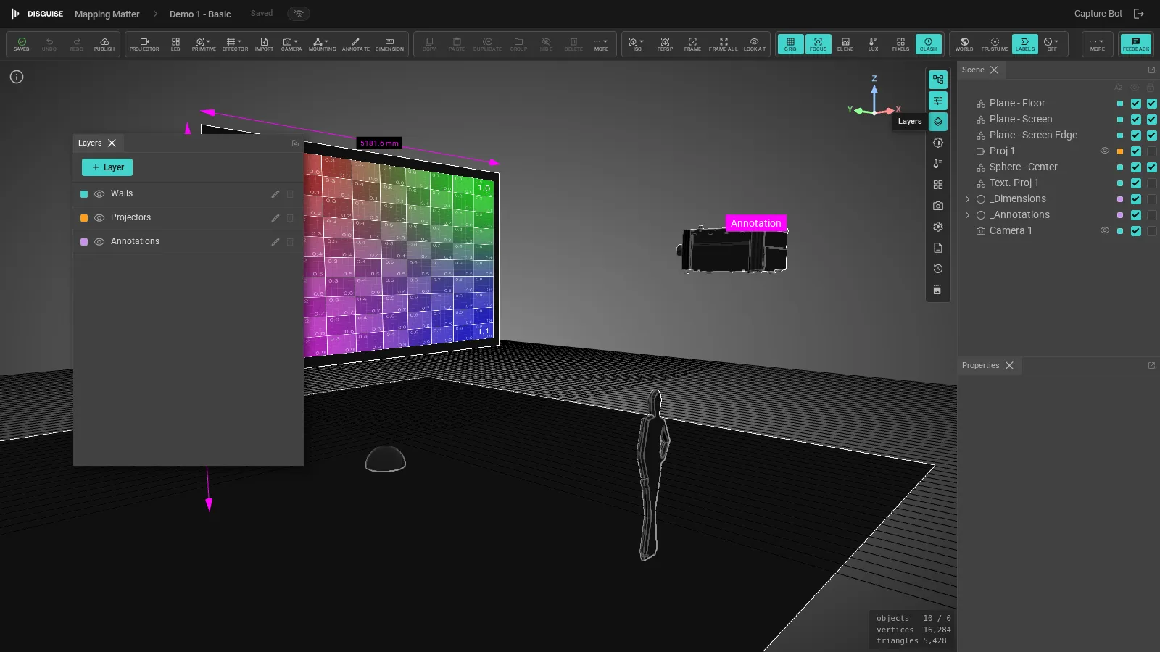Open the document notes side panel icon
The height and width of the screenshot is (652, 1160).
938,248
